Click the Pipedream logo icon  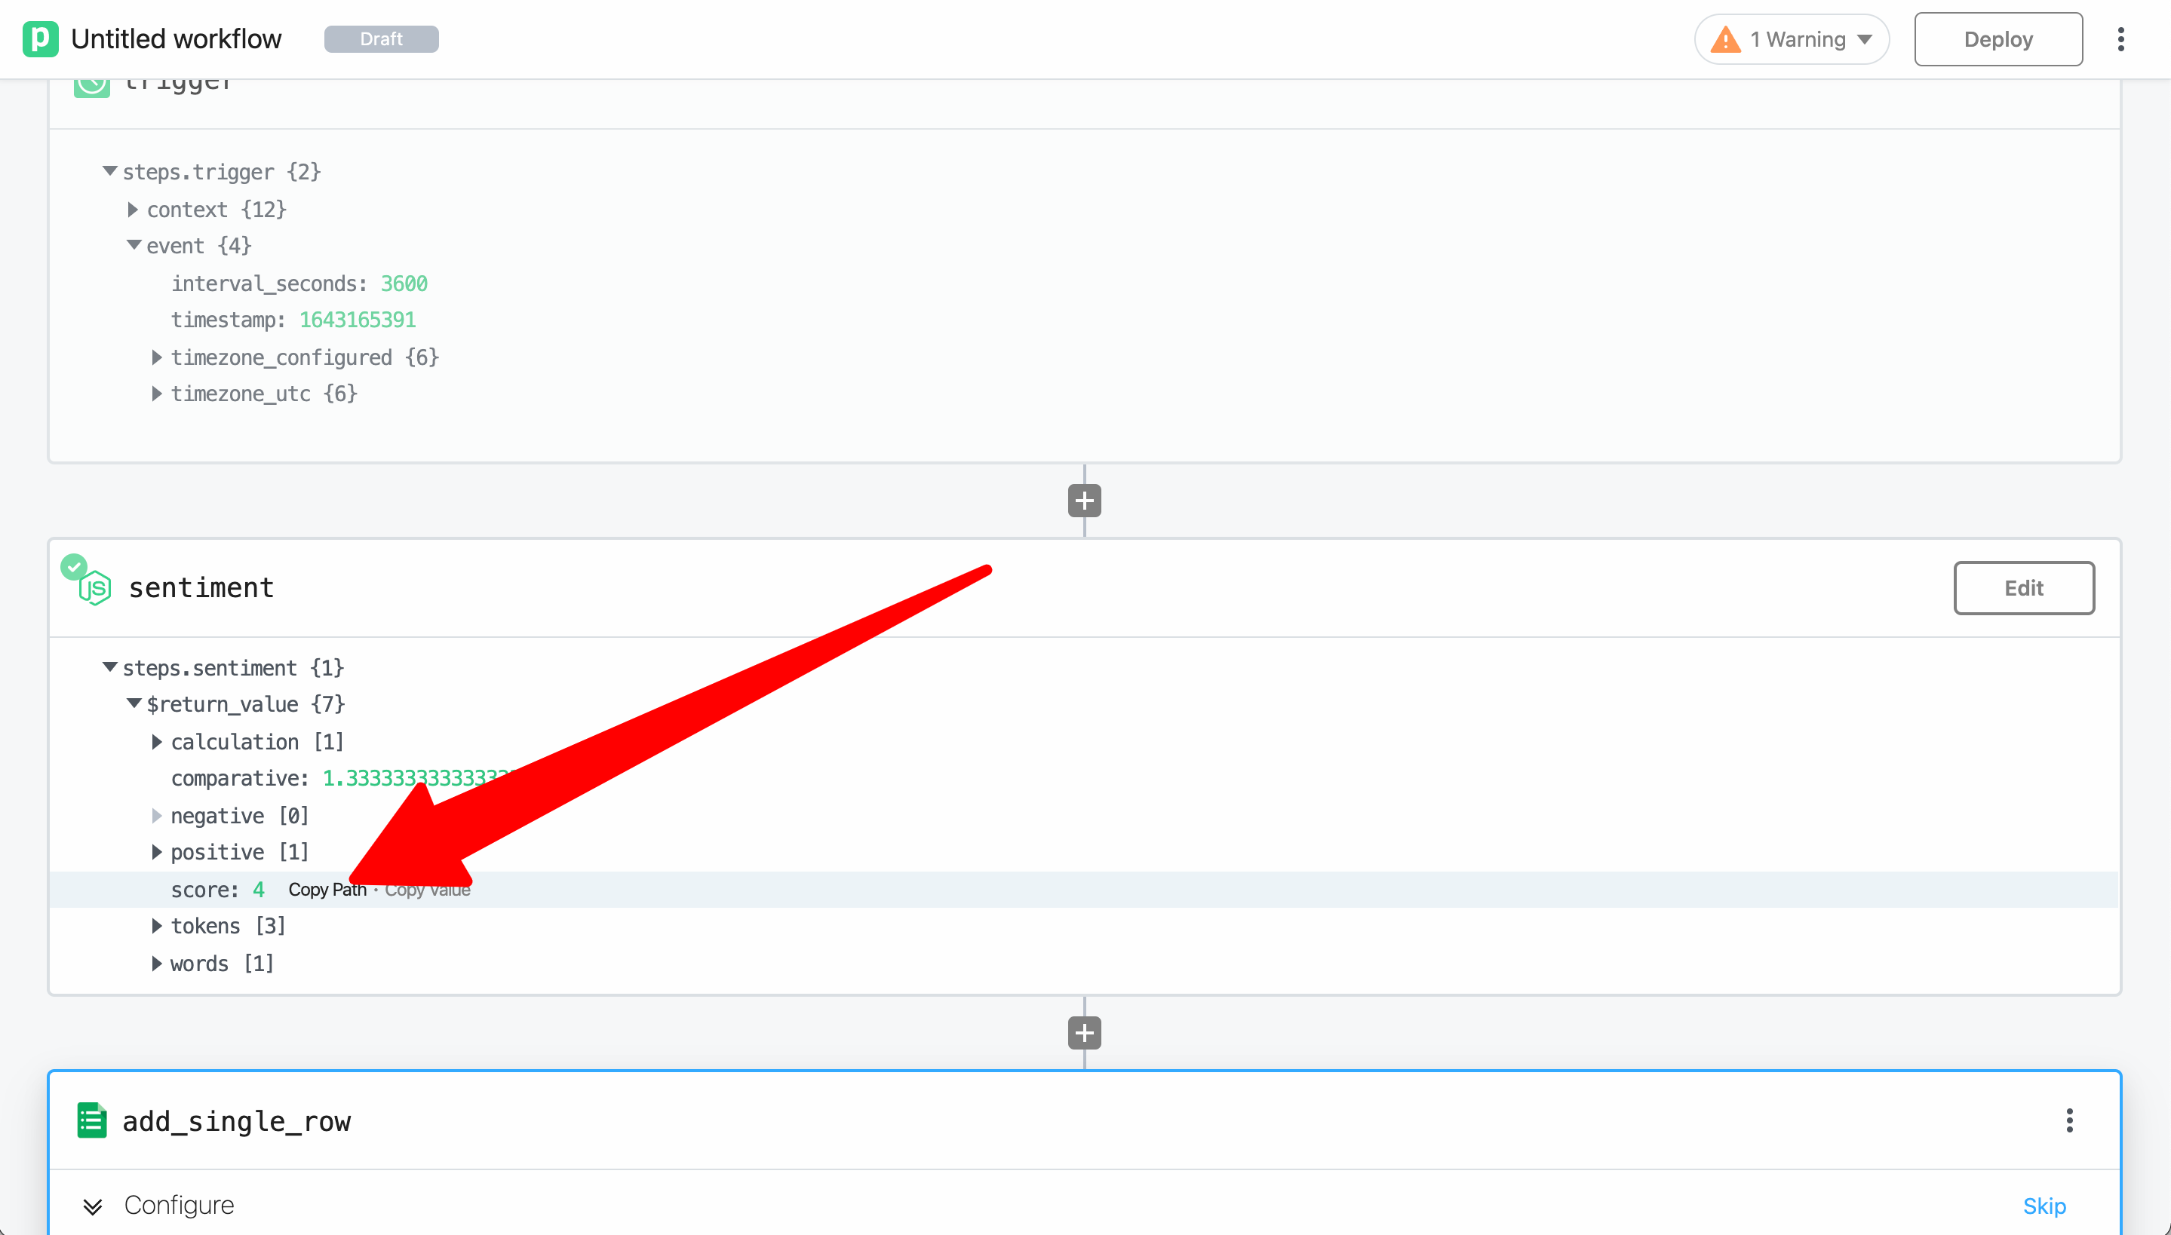pyautogui.click(x=40, y=39)
